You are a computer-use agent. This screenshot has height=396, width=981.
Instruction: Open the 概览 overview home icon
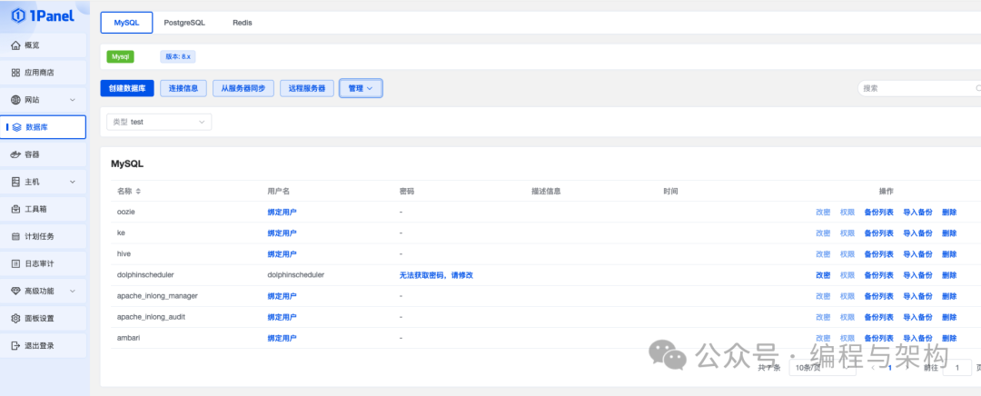tap(16, 45)
